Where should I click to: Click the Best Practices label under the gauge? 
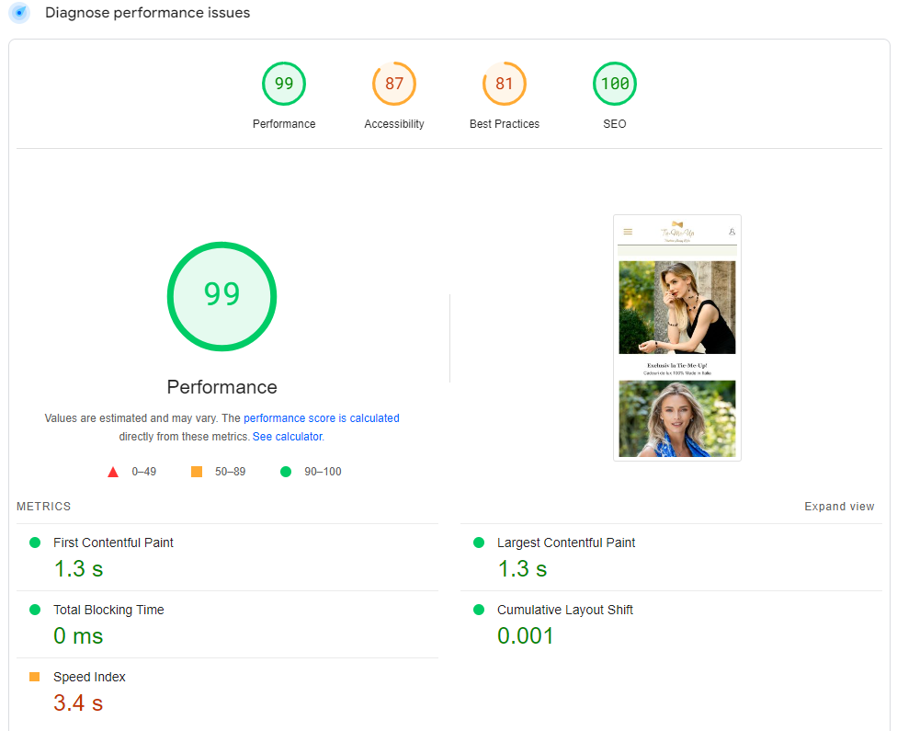point(504,123)
